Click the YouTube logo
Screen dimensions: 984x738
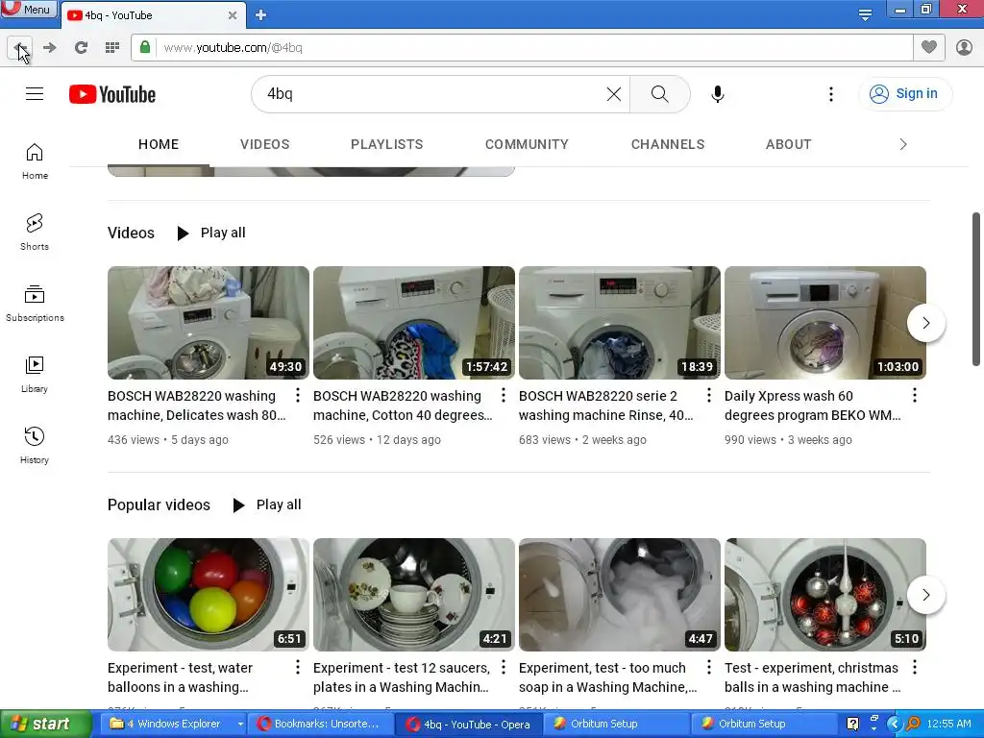click(x=112, y=94)
